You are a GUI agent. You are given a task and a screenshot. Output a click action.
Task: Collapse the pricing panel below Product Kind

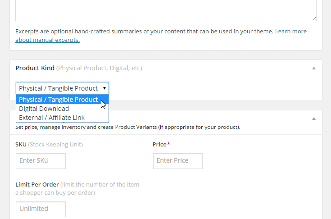point(314,119)
